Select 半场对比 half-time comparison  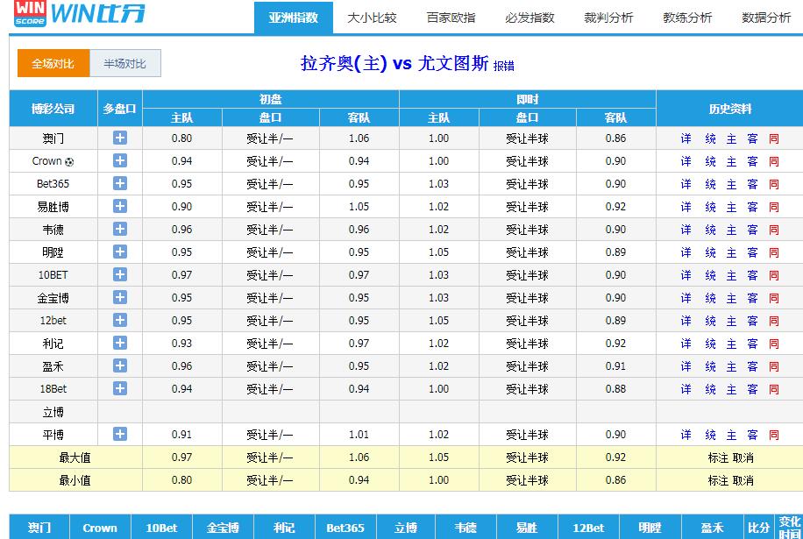125,63
